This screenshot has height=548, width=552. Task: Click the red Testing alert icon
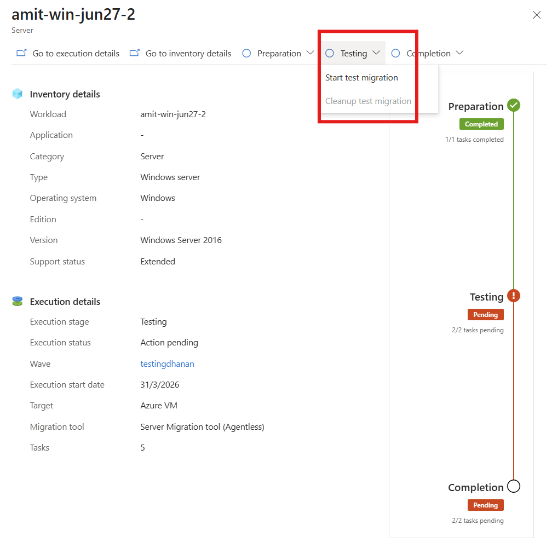[514, 296]
